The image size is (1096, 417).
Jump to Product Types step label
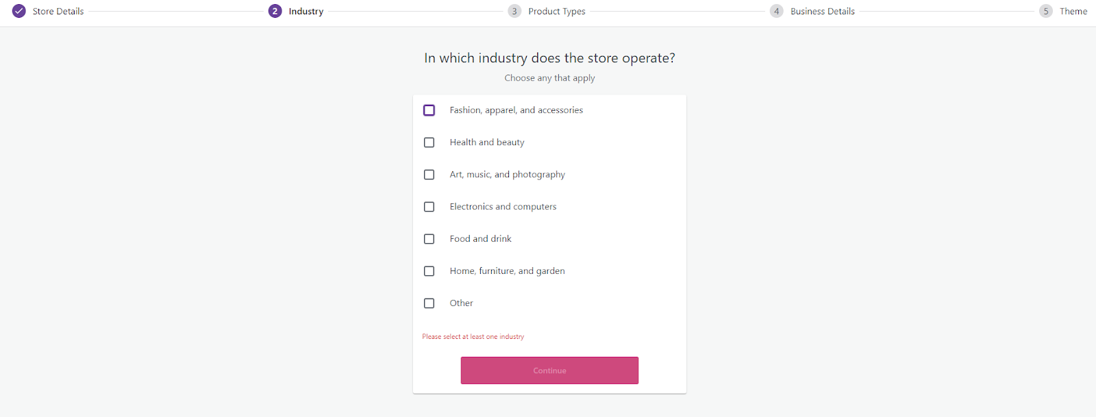pos(556,11)
